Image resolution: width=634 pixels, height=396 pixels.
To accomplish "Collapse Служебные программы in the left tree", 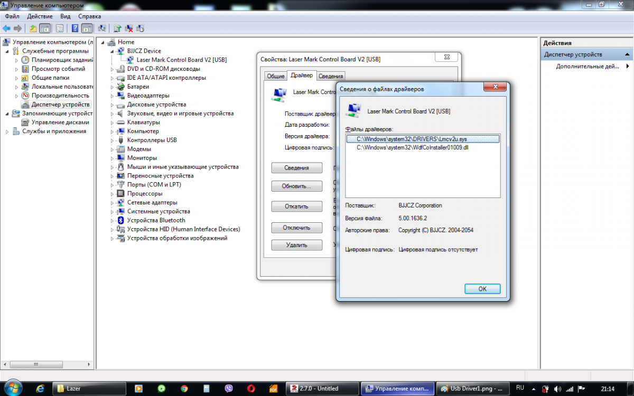I will [x=7, y=51].
